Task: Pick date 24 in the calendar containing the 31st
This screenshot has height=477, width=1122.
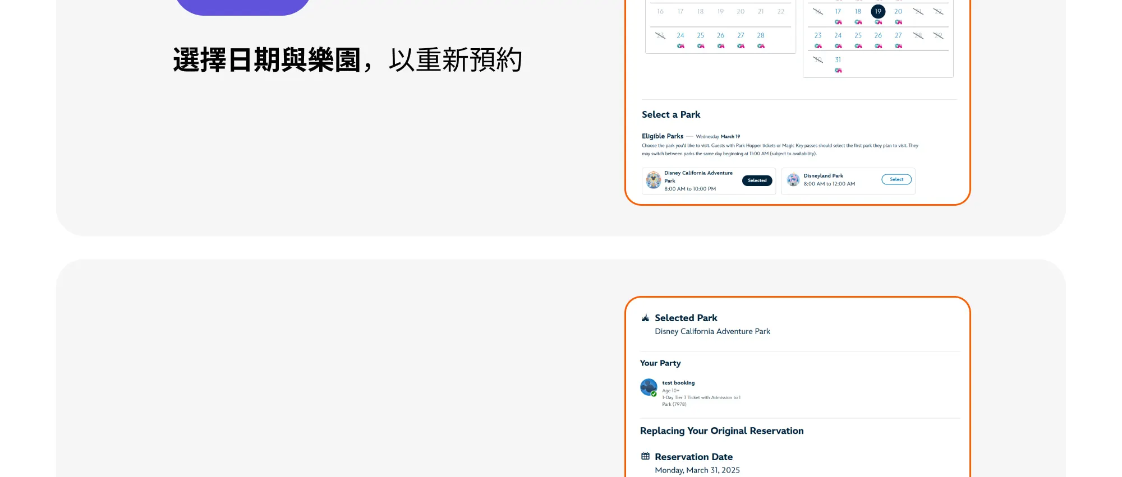Action: (x=838, y=35)
